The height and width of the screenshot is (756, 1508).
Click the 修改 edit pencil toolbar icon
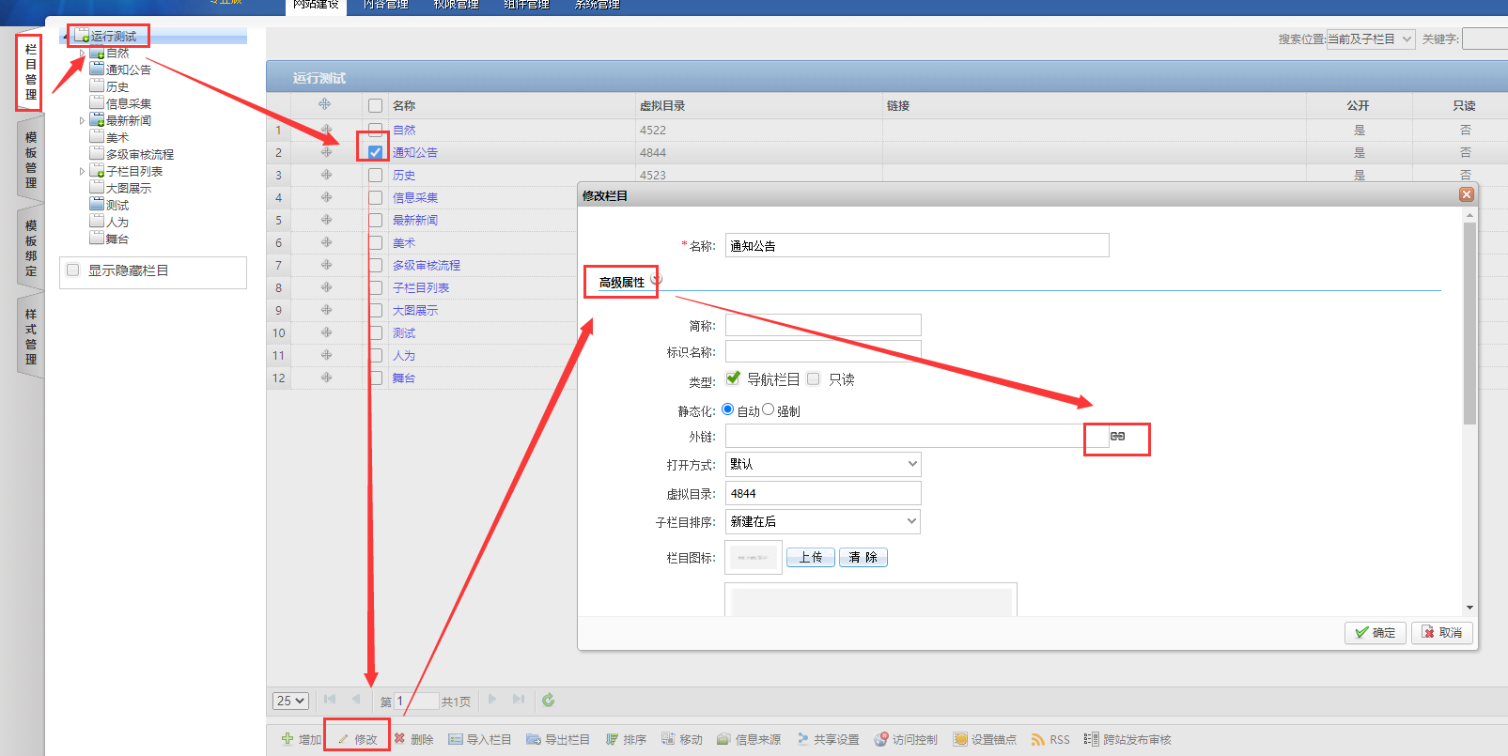344,740
